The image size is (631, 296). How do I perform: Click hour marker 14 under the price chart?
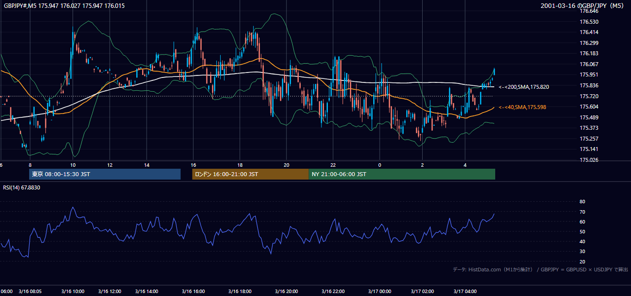(147, 165)
